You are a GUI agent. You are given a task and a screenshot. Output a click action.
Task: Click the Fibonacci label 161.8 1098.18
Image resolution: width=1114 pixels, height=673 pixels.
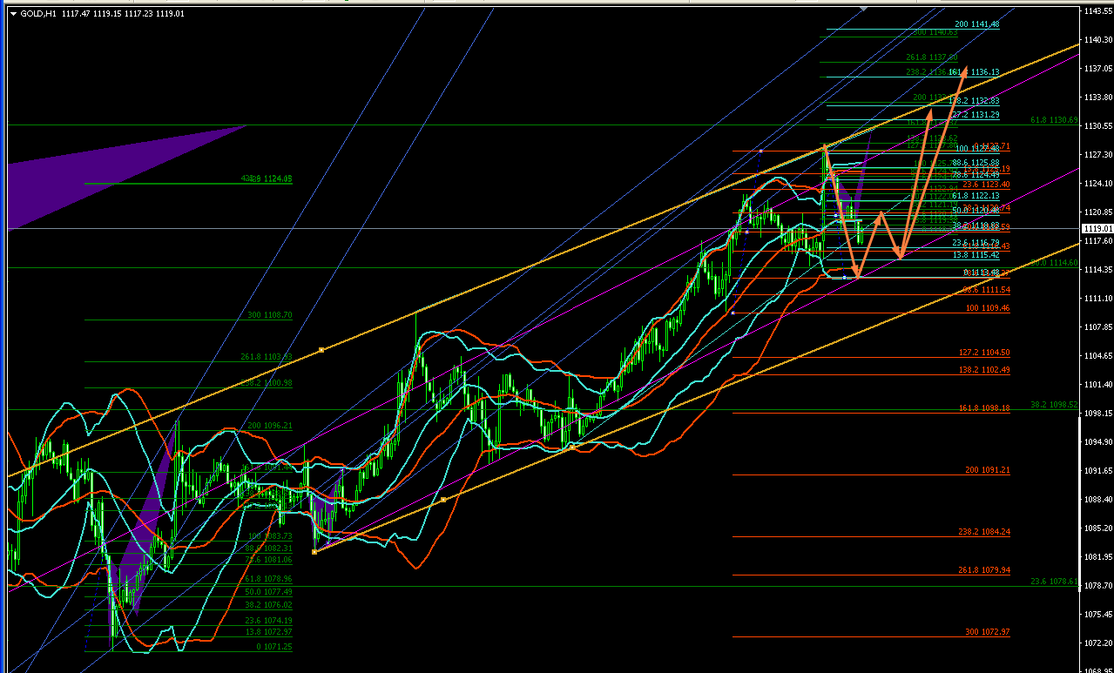tap(984, 407)
